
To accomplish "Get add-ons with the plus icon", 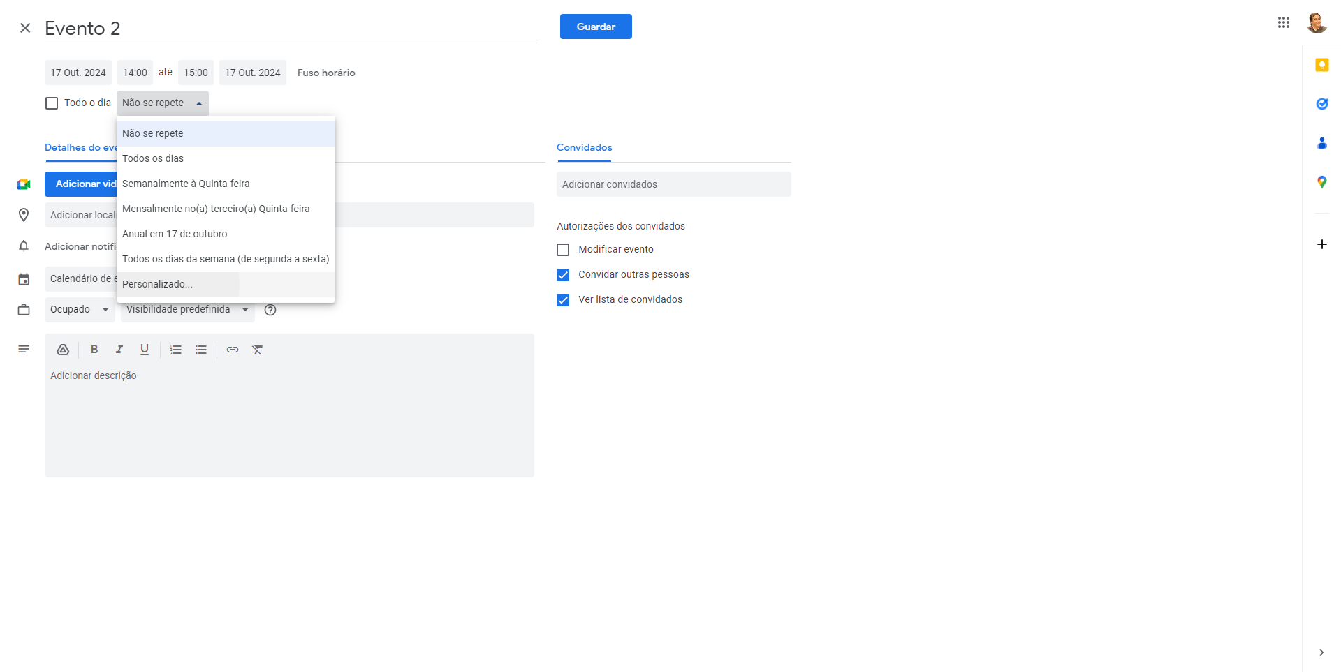I will (x=1321, y=244).
